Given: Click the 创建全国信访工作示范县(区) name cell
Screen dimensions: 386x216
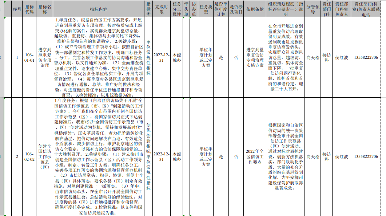Looking at the screenshot, I should point(45,156).
